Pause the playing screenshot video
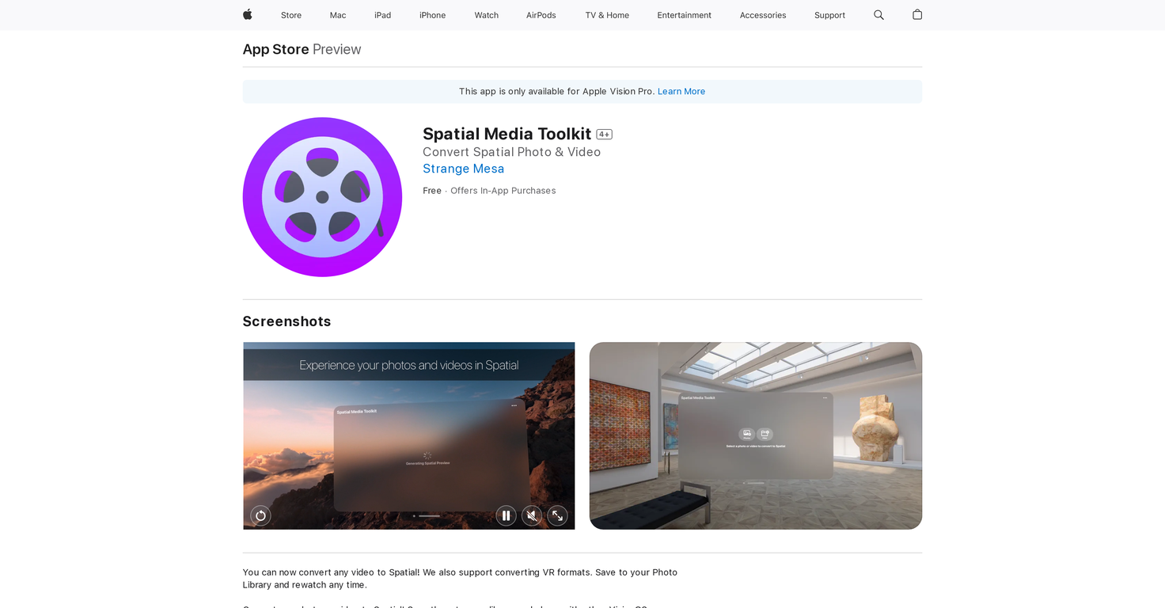The height and width of the screenshot is (608, 1165). click(x=506, y=515)
